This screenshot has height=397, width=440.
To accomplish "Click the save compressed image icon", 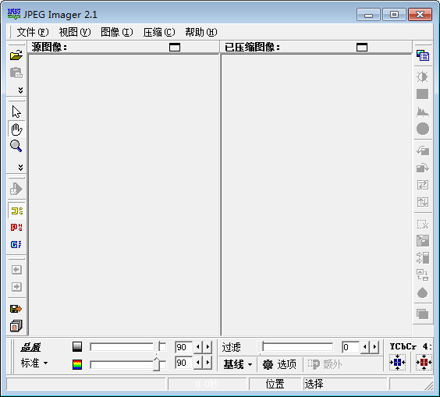I will click(x=16, y=309).
